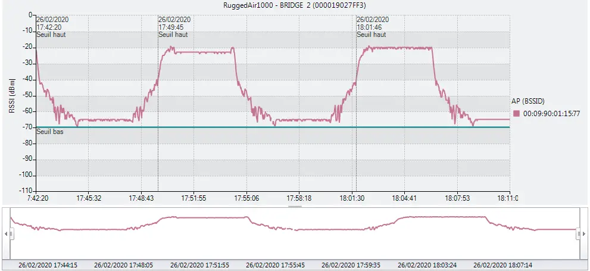Click the left scroll arrow of range navigator
The height and width of the screenshot is (271, 590).
click(x=6, y=235)
